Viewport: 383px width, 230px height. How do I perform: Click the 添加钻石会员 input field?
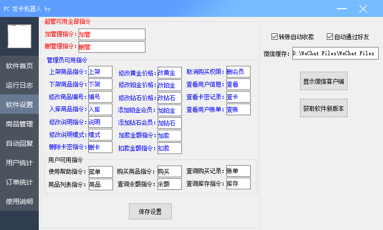[x=170, y=123]
